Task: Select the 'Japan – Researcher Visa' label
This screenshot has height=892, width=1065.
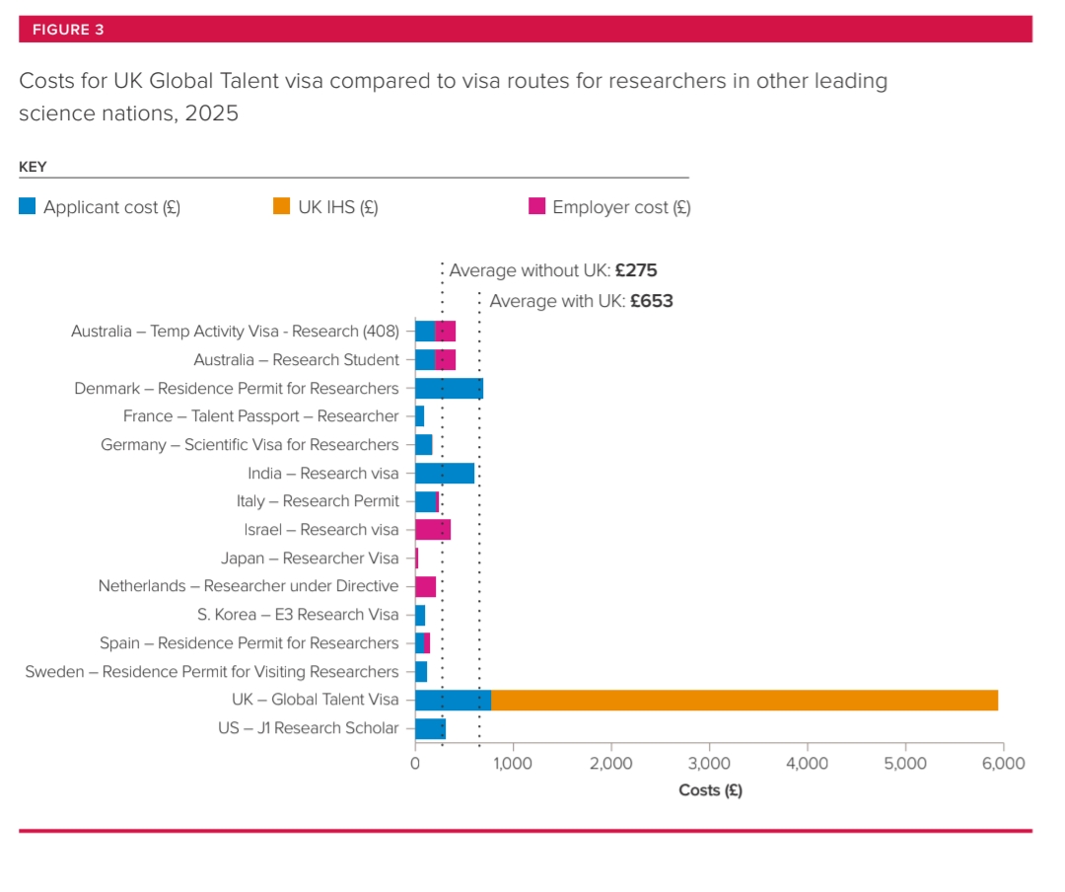Action: 310,558
